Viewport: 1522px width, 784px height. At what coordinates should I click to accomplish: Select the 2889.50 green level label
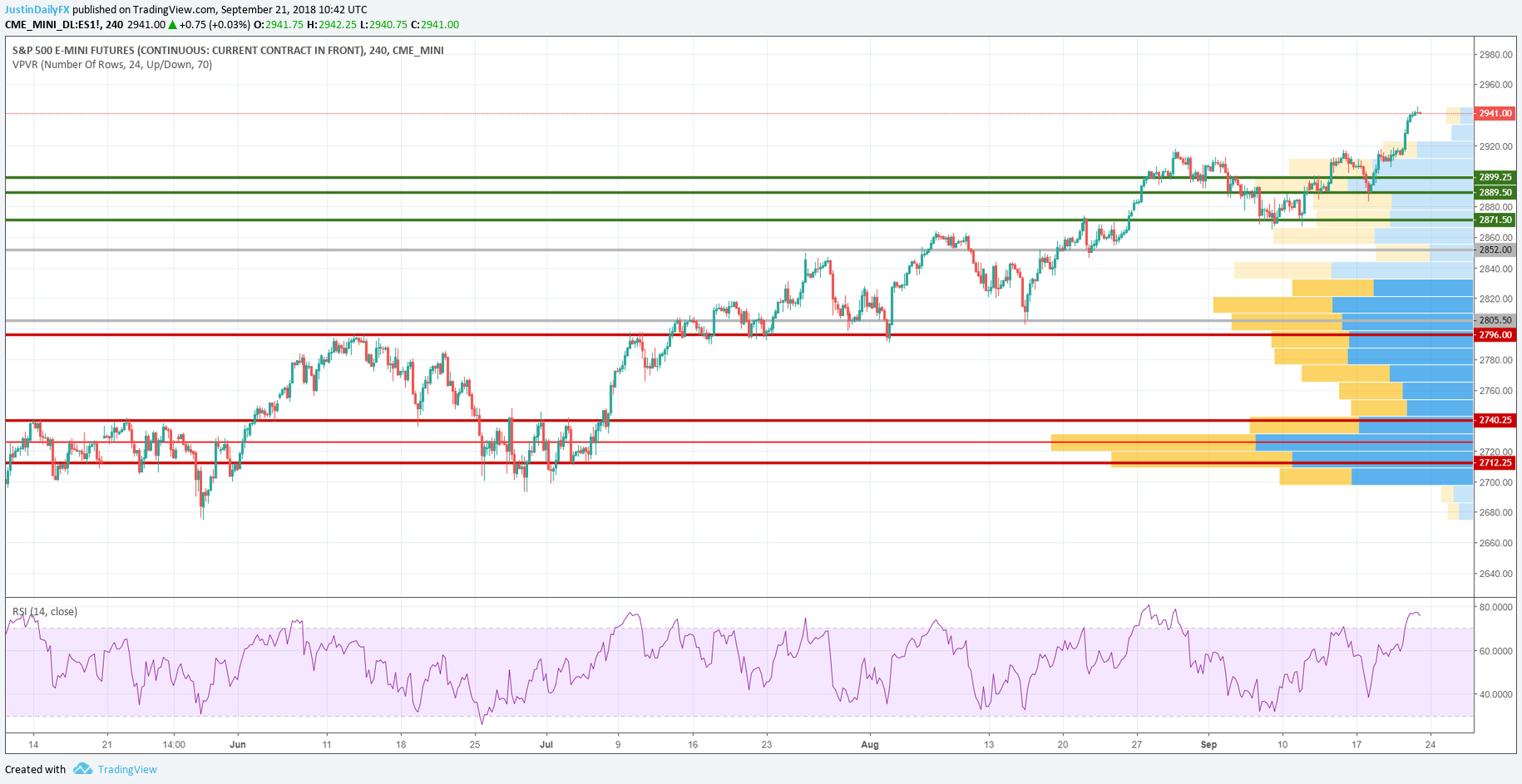(x=1495, y=192)
